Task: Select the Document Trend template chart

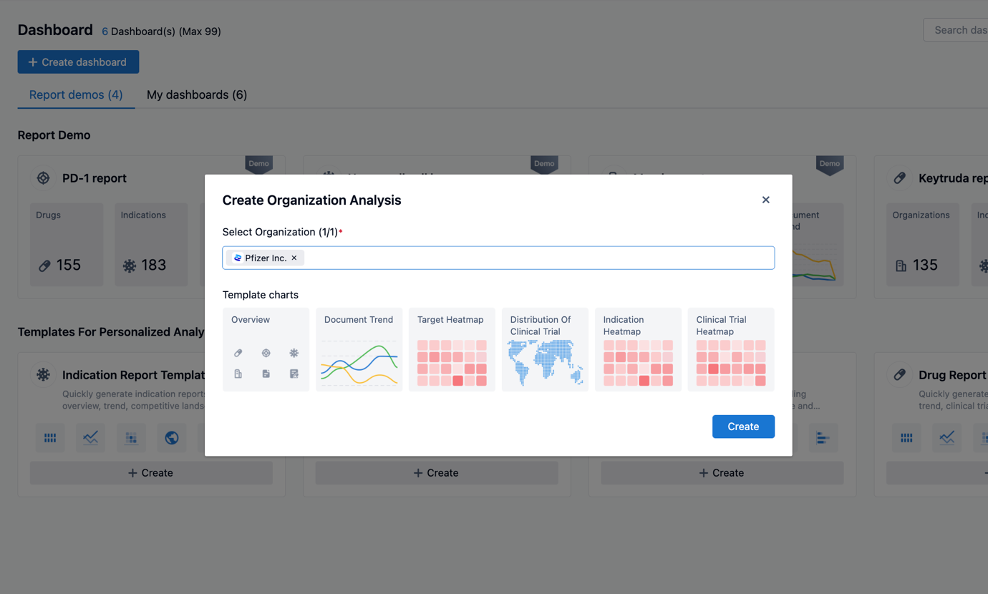Action: click(359, 349)
